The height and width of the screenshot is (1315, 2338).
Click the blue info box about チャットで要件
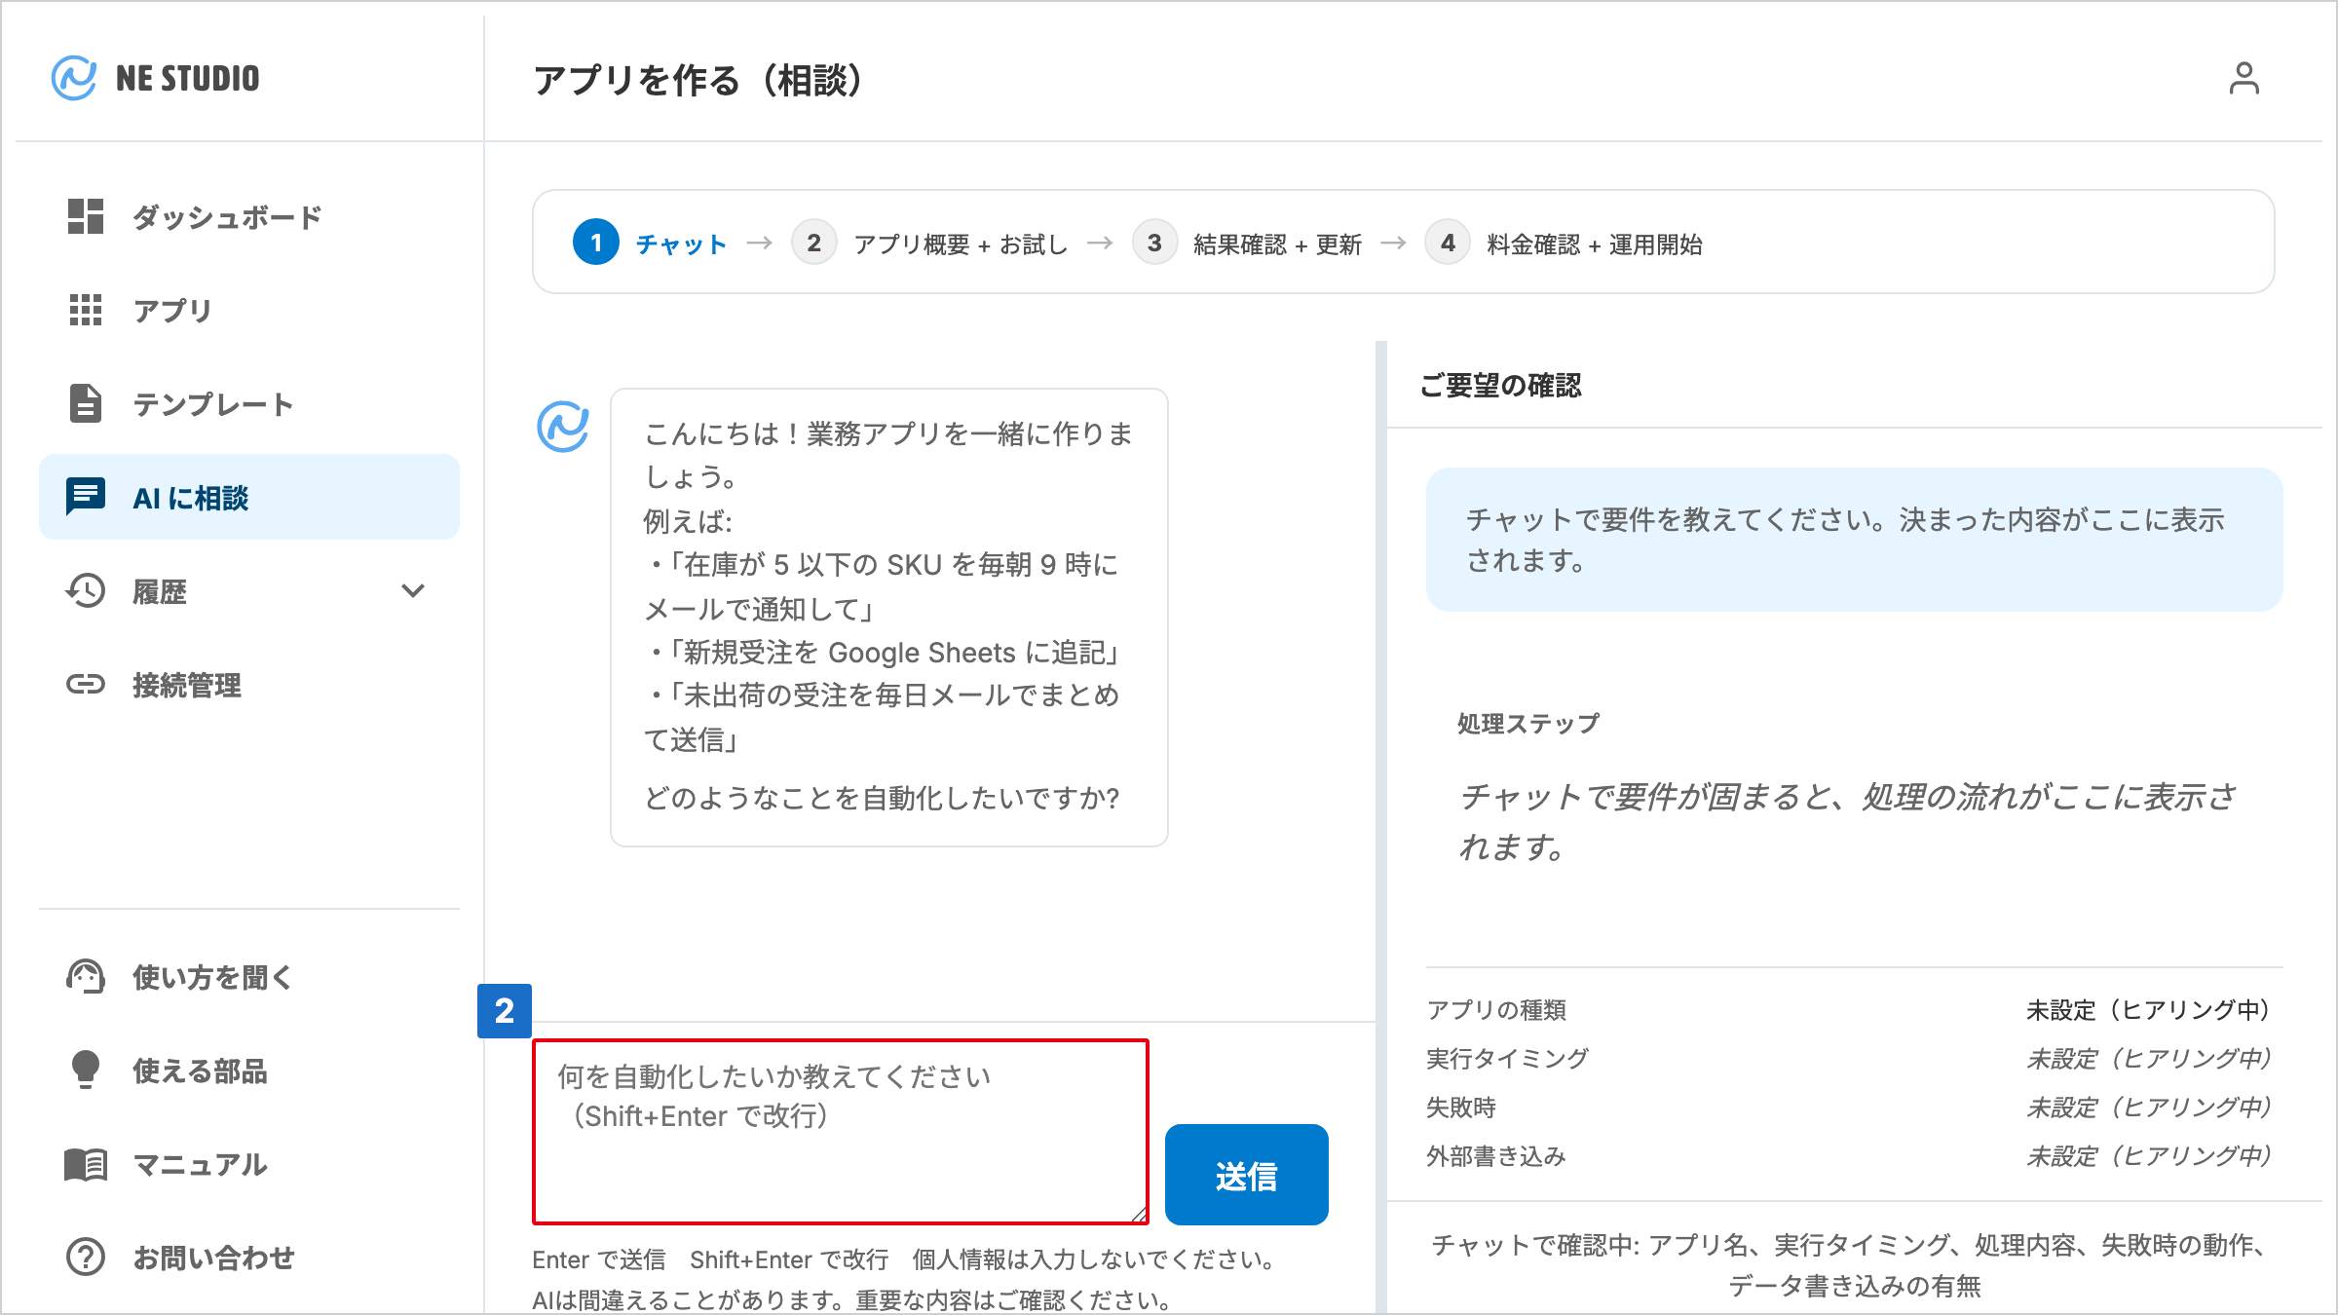[1854, 540]
